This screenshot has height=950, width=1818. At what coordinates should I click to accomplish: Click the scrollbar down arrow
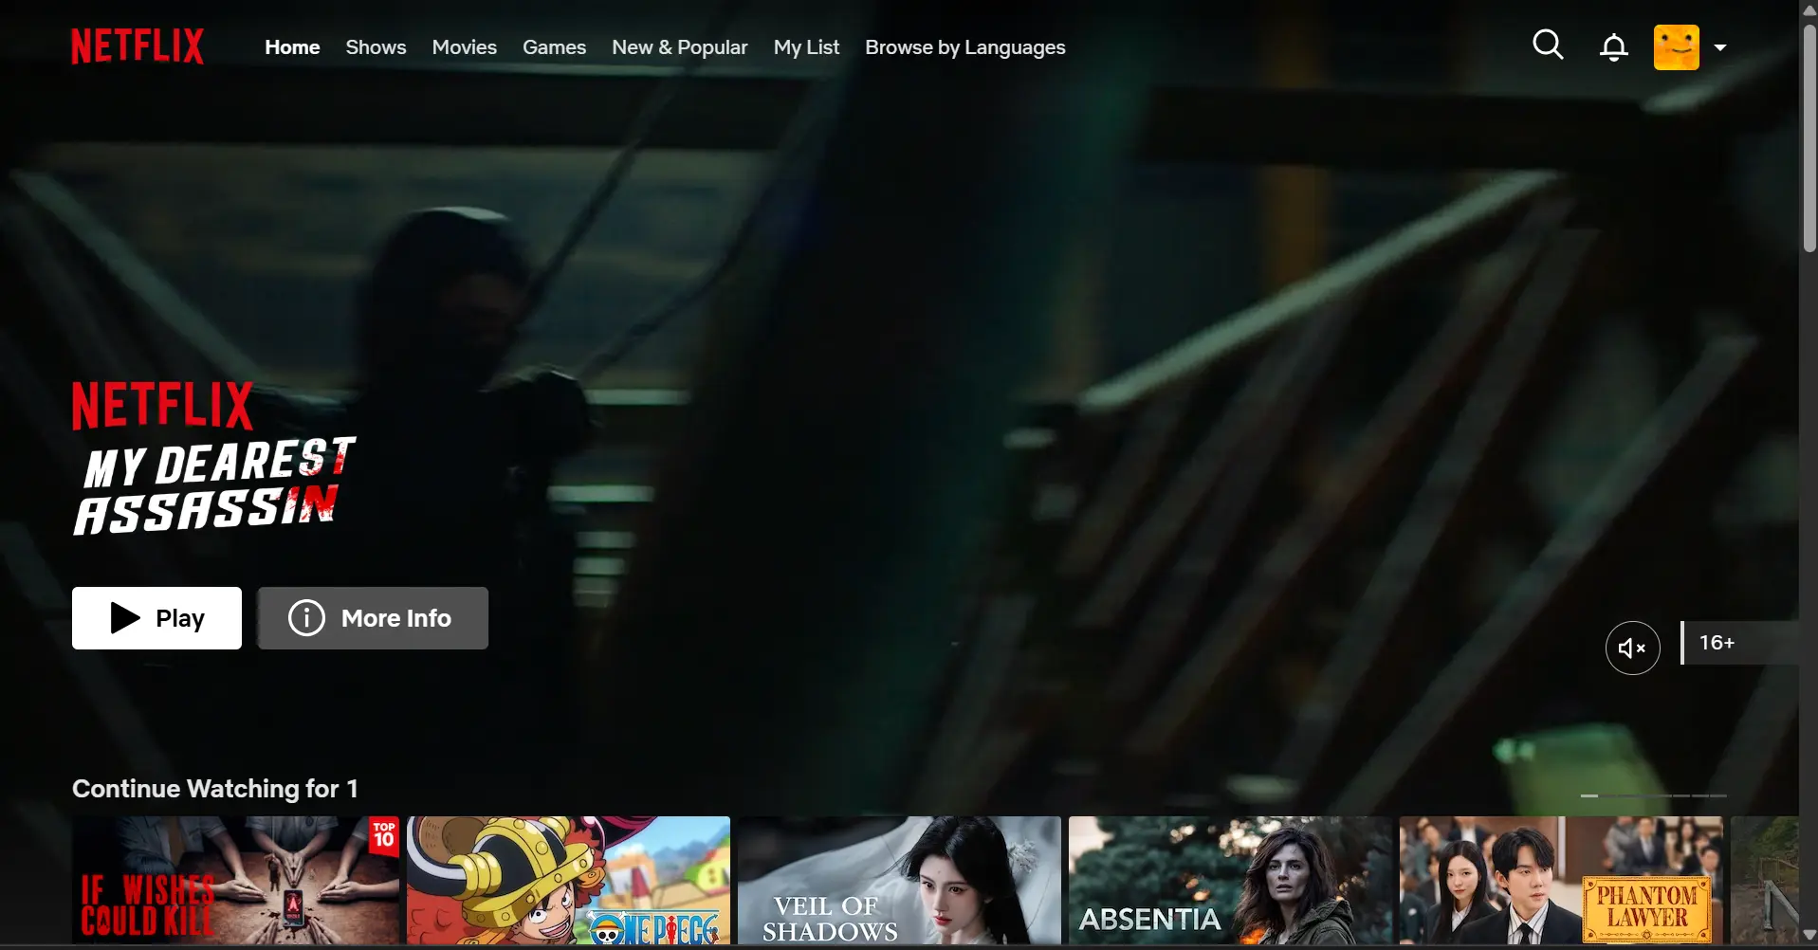pyautogui.click(x=1809, y=936)
